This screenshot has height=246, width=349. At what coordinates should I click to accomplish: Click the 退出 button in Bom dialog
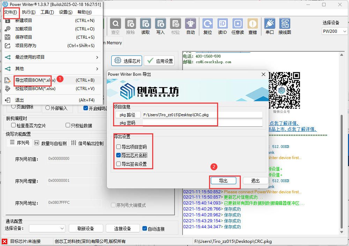tap(255, 181)
